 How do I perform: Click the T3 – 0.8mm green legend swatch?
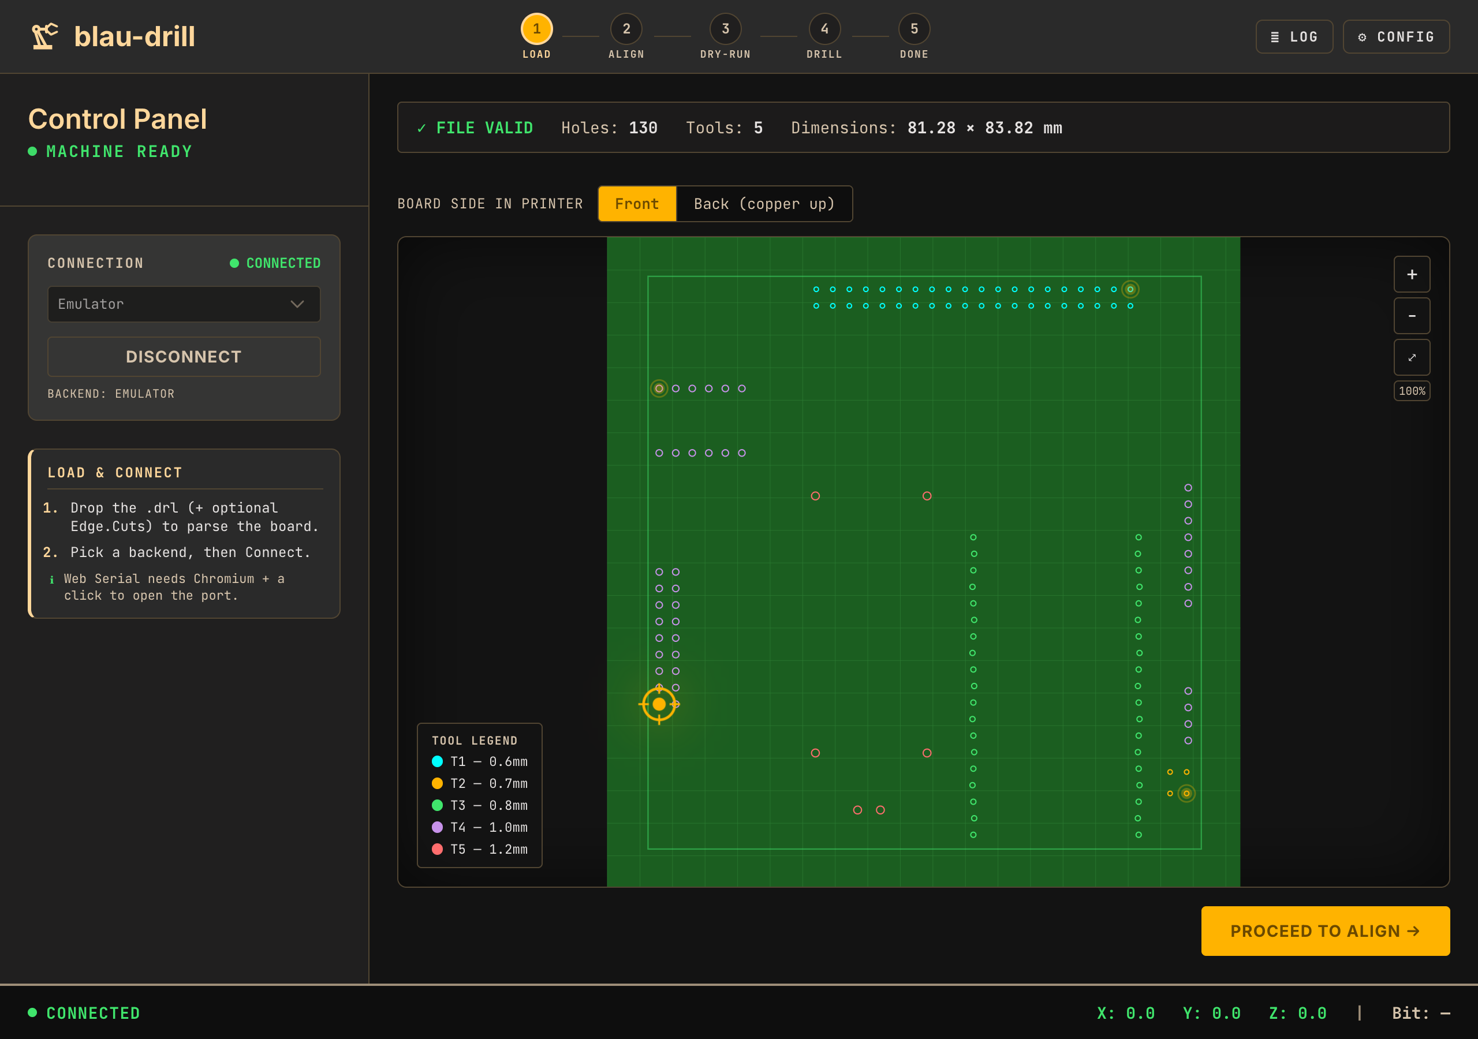(x=437, y=805)
